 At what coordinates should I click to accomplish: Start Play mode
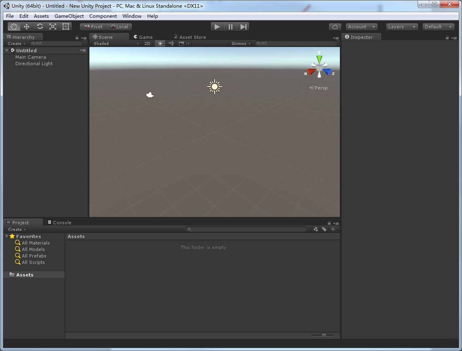pos(217,27)
